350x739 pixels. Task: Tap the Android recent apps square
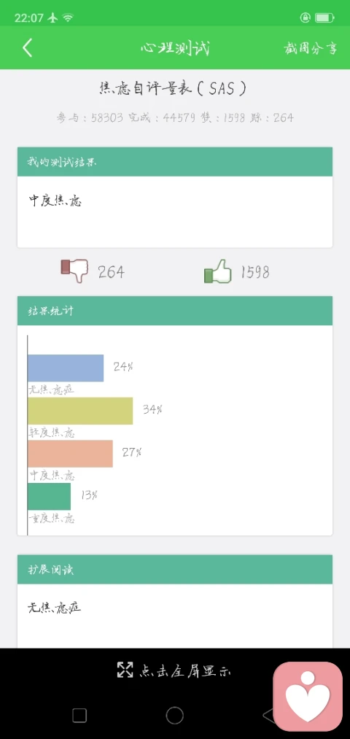tap(79, 716)
